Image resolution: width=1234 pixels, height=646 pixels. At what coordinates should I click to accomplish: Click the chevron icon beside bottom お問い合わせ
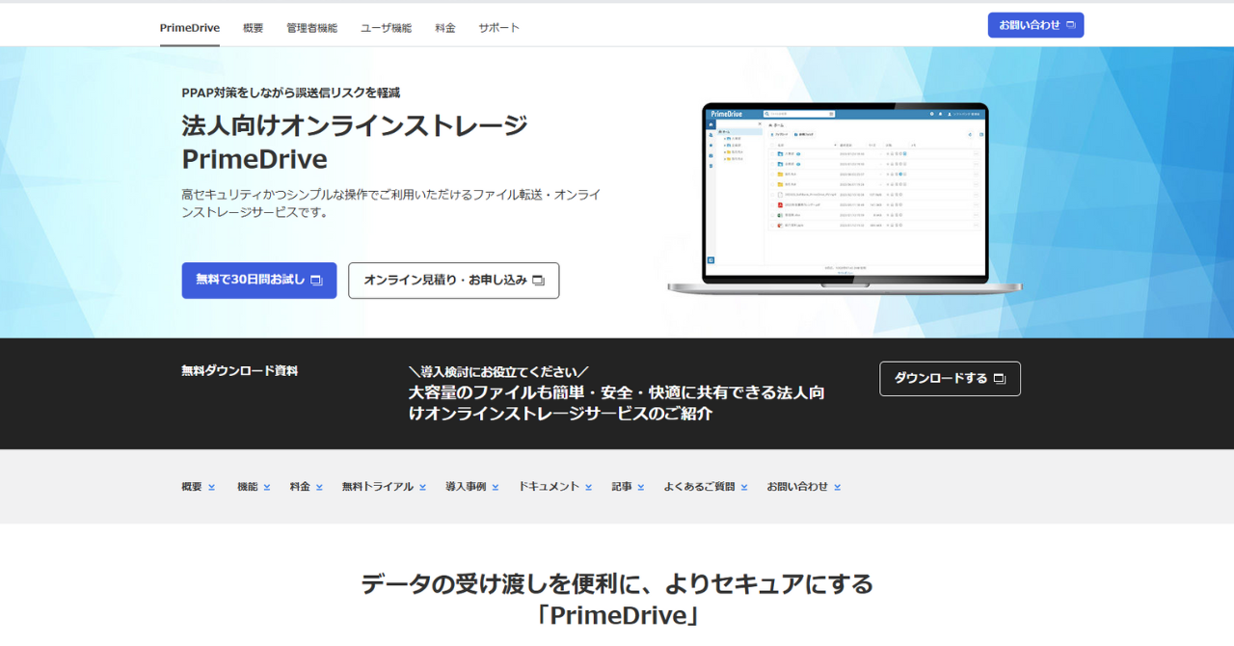pyautogui.click(x=838, y=488)
